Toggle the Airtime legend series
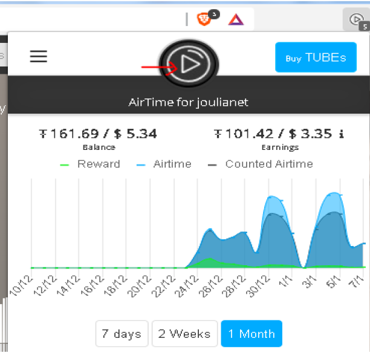The width and height of the screenshot is (370, 353). (164, 164)
